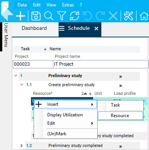Open the Insert submenu arrow
The image size is (149, 150).
click(x=92, y=104)
